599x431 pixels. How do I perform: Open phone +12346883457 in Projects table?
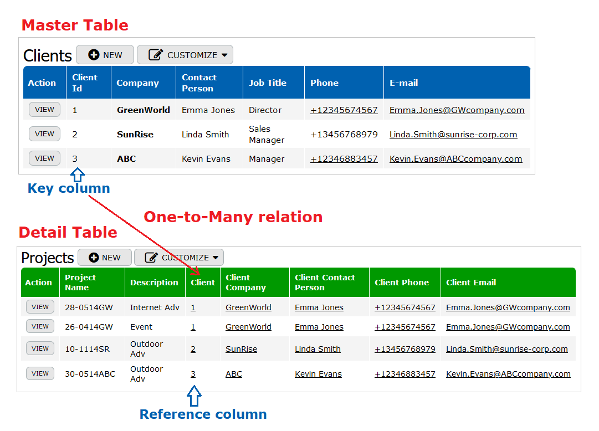[x=405, y=374]
